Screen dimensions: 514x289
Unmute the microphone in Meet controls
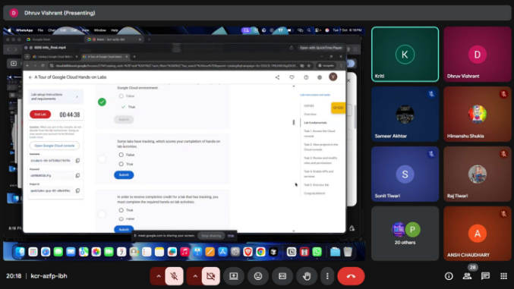174,276
